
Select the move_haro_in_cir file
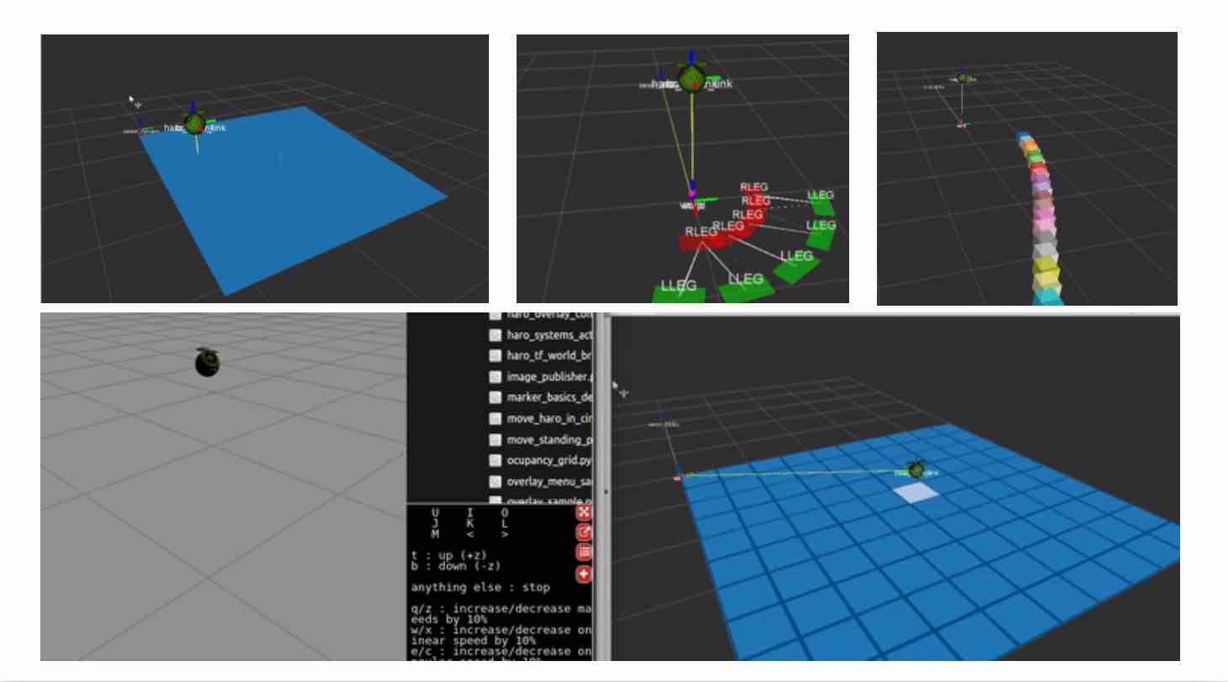click(549, 418)
